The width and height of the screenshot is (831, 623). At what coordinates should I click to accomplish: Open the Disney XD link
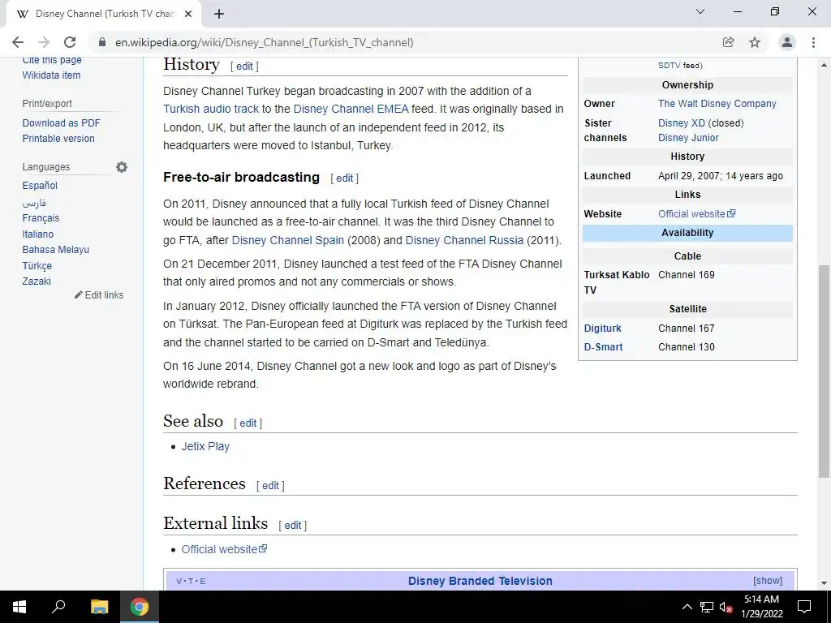tap(682, 123)
